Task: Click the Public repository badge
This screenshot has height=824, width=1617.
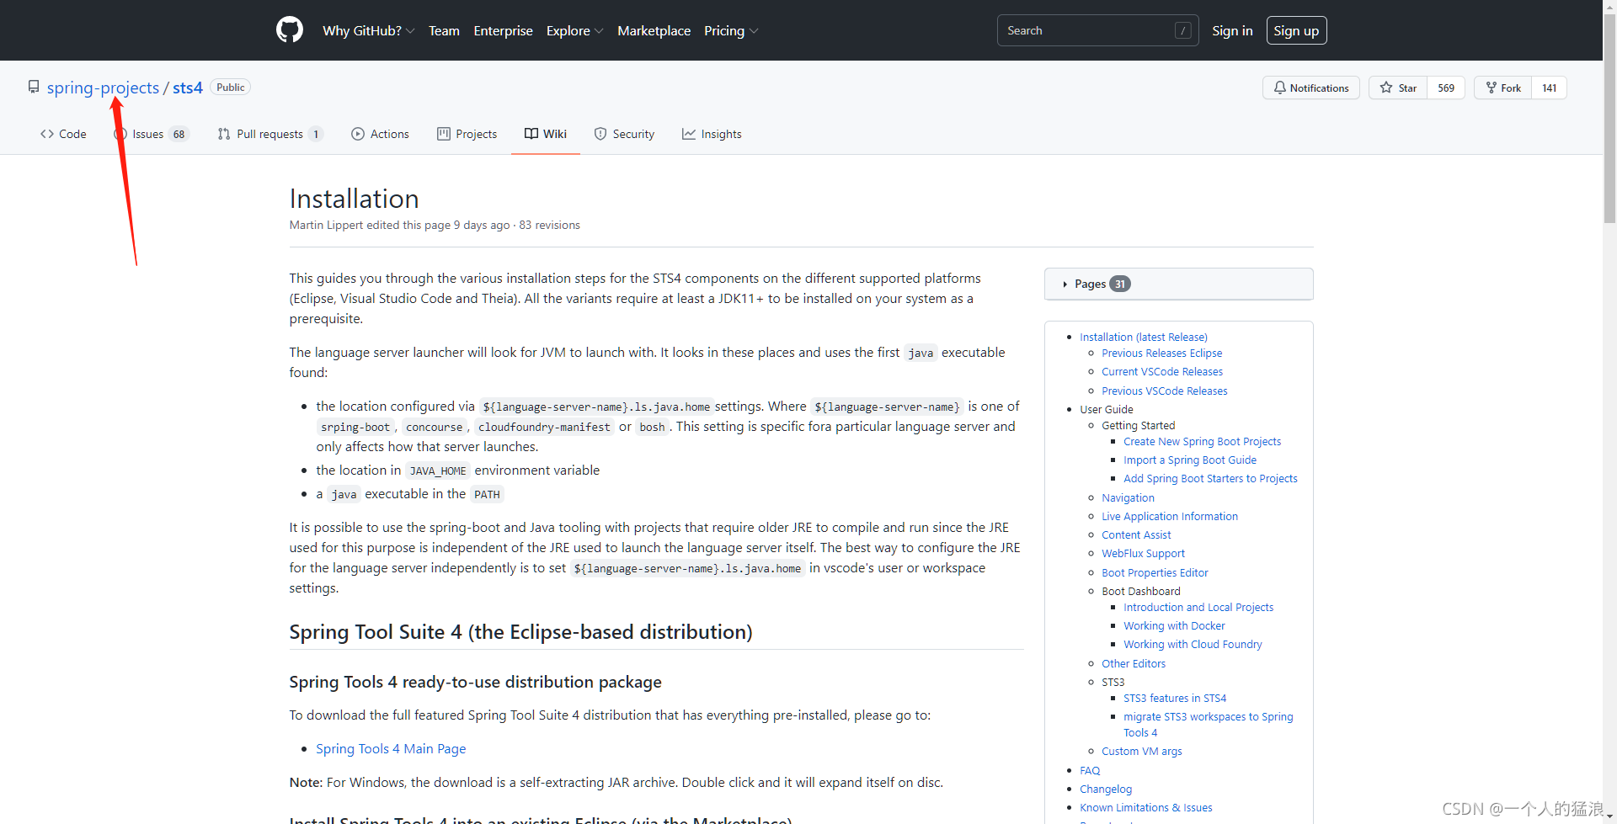Action: [230, 88]
